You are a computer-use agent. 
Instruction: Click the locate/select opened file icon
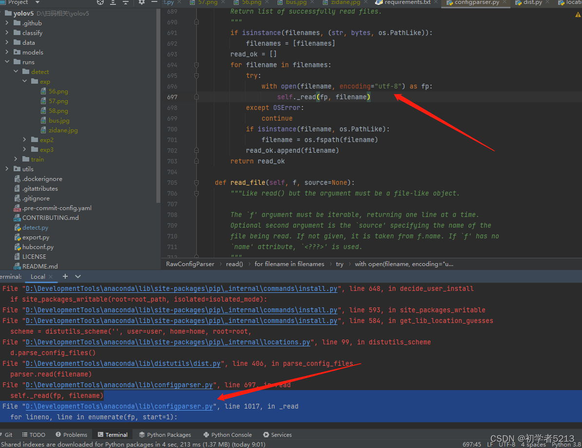pos(100,2)
